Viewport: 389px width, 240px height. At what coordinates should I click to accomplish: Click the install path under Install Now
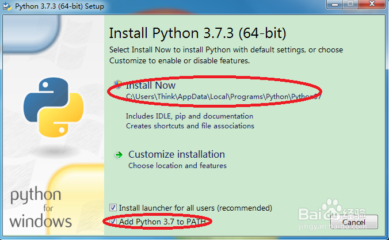[x=223, y=97]
